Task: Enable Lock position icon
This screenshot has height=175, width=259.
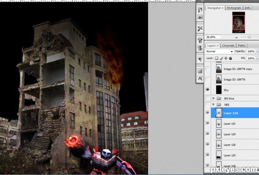Action: (x=226, y=58)
